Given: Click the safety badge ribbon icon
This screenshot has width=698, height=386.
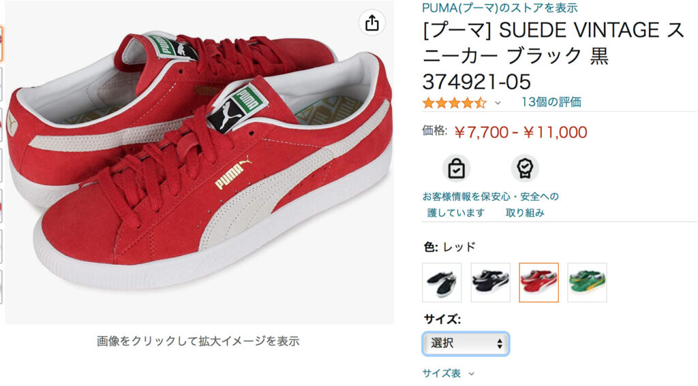Looking at the screenshot, I should (x=525, y=168).
